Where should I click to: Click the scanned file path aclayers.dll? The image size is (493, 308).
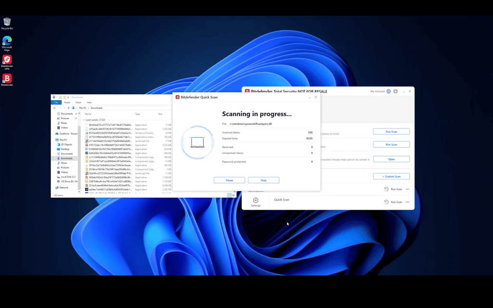pos(250,124)
